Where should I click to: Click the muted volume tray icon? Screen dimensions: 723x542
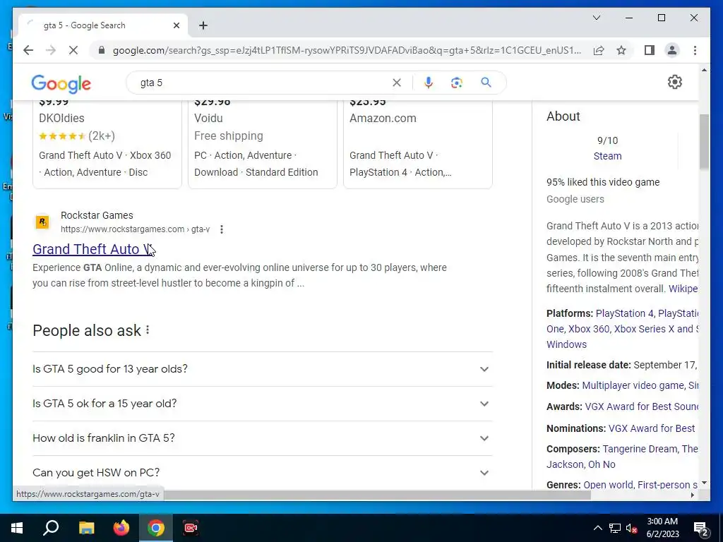(631, 528)
